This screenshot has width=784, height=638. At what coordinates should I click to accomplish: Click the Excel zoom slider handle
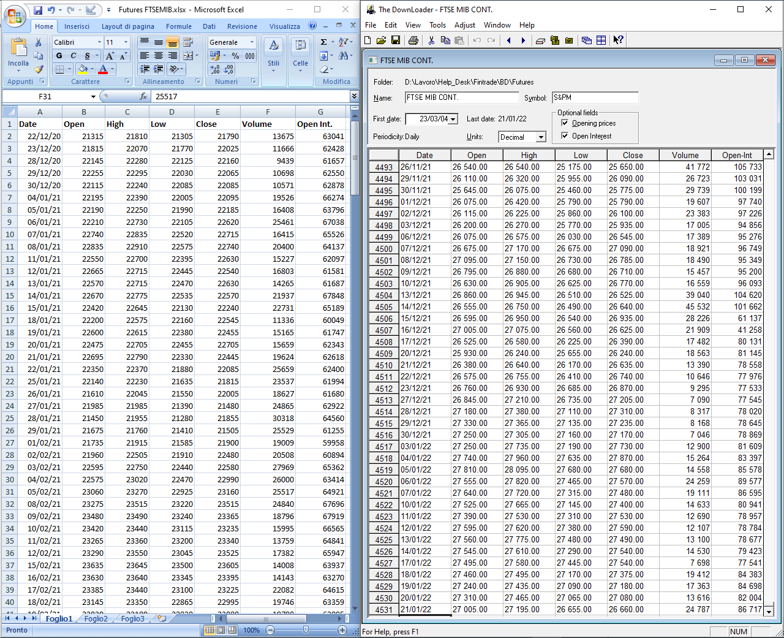306,630
